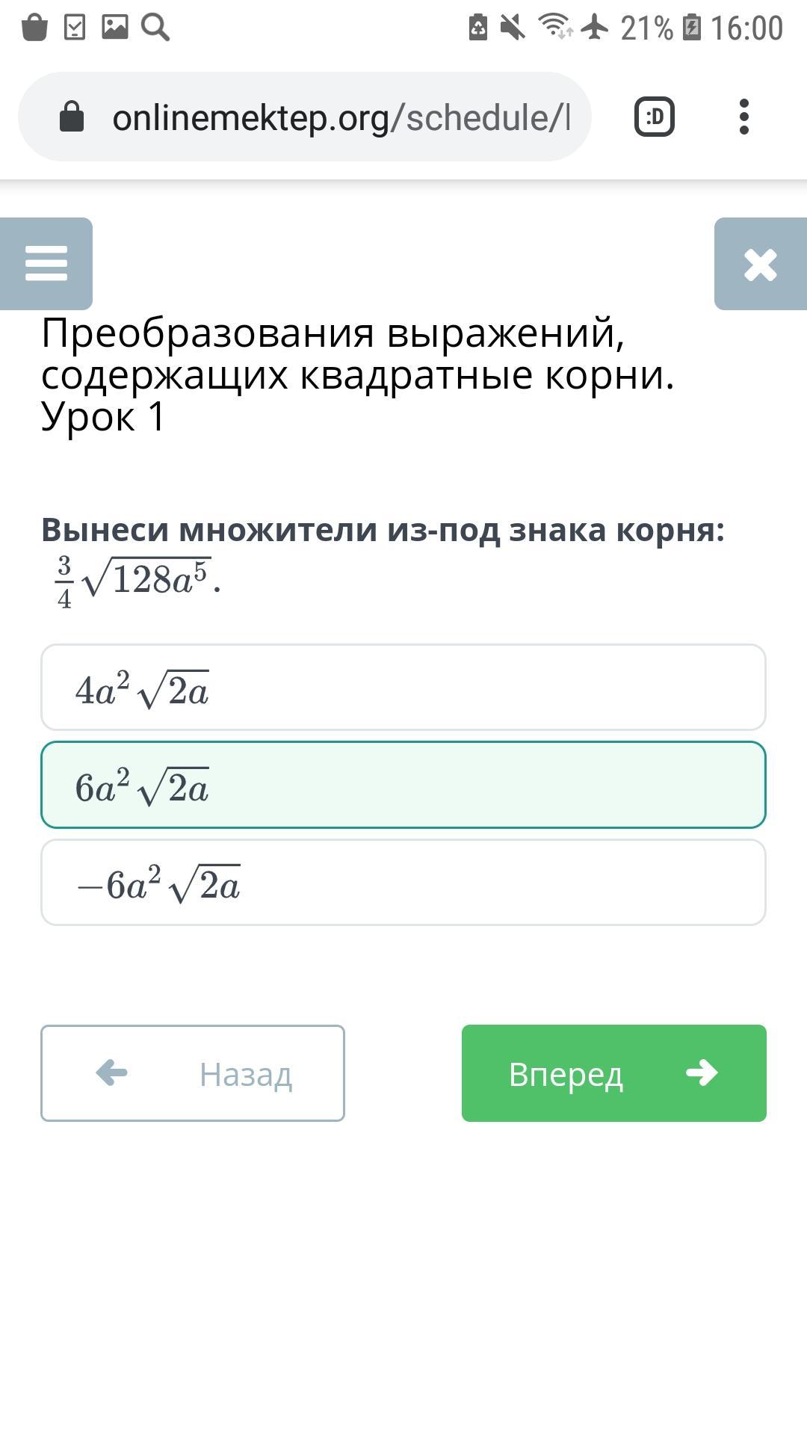Tap the shopping bag status icon
807x1435 pixels.
[34, 28]
